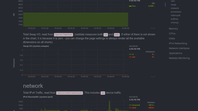198x111 pixels.
Task: Click the Swap I/O (system.swapio) chart title
Action: pos(36,46)
